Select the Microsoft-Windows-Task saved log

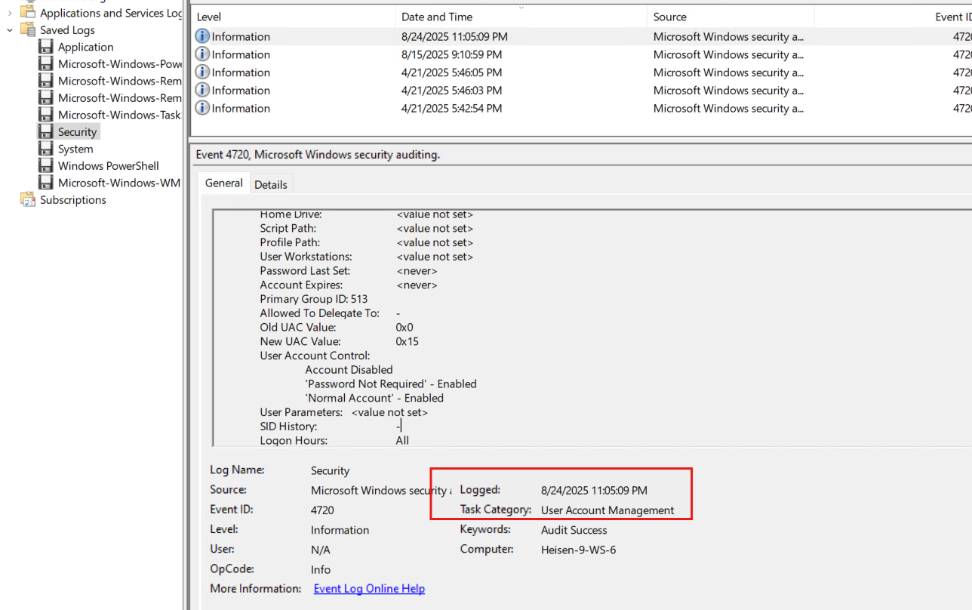118,115
